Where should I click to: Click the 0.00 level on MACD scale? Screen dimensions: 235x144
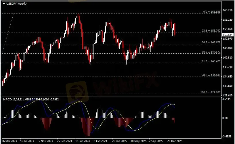[226, 118]
